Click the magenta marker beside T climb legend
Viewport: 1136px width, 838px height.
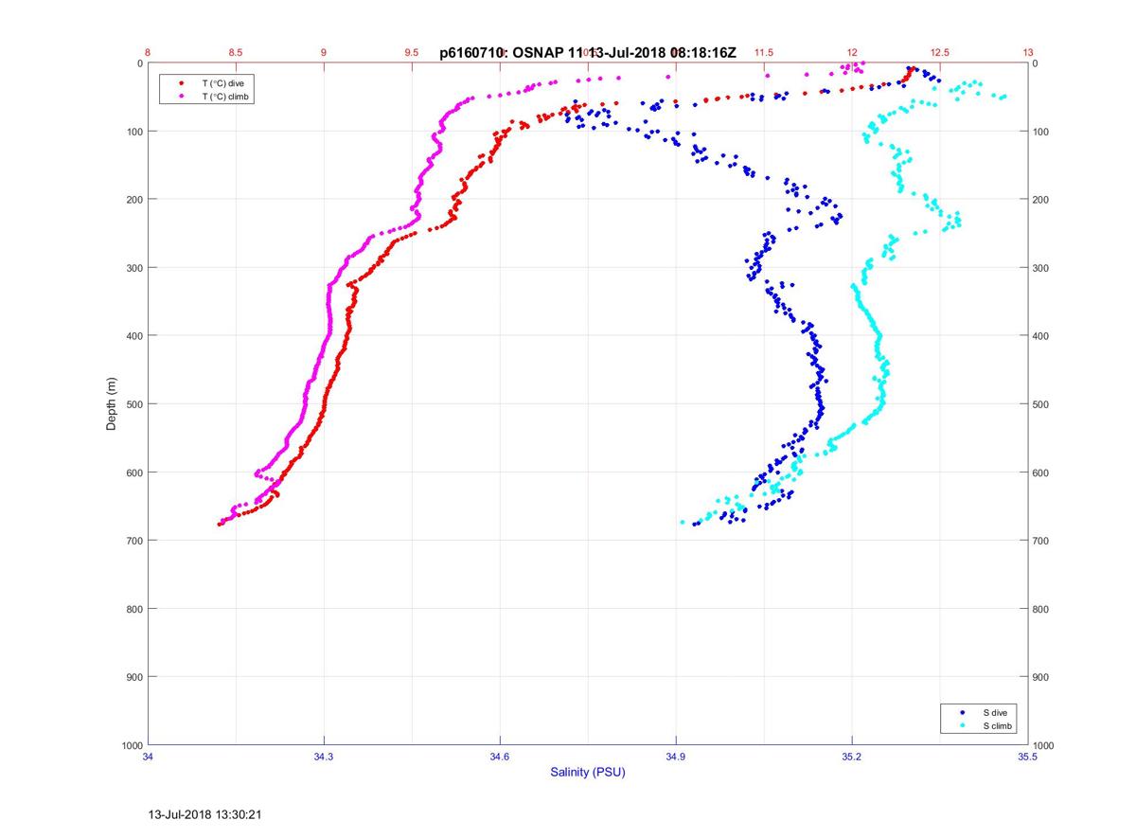click(x=180, y=97)
